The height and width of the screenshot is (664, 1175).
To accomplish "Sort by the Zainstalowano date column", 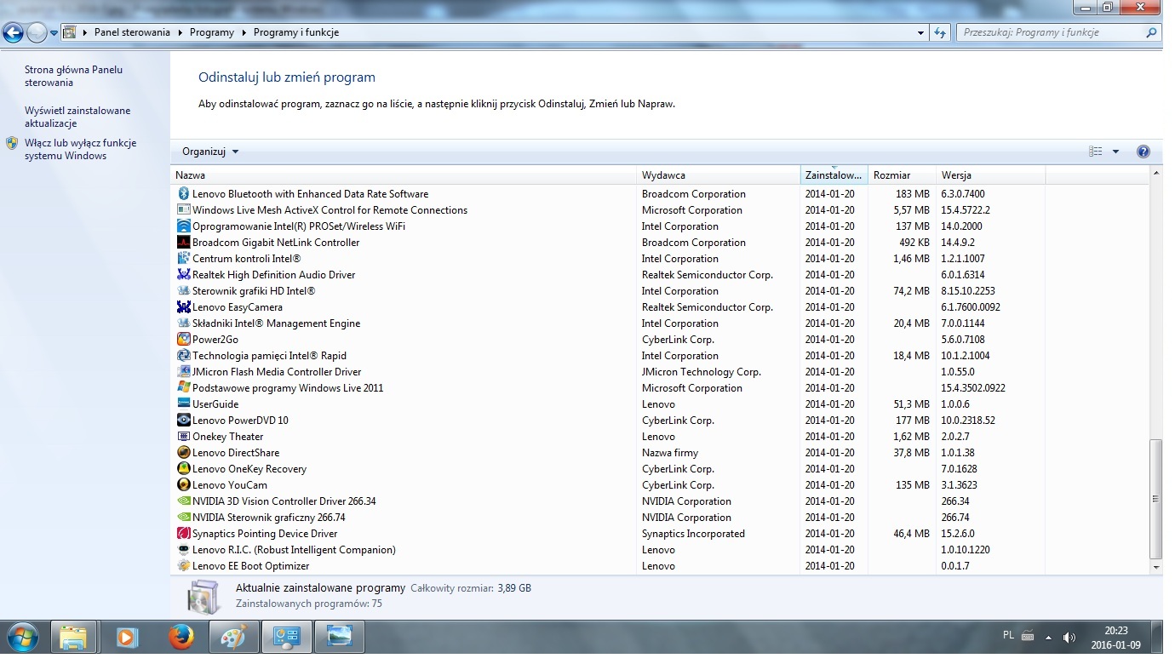I will click(x=834, y=175).
